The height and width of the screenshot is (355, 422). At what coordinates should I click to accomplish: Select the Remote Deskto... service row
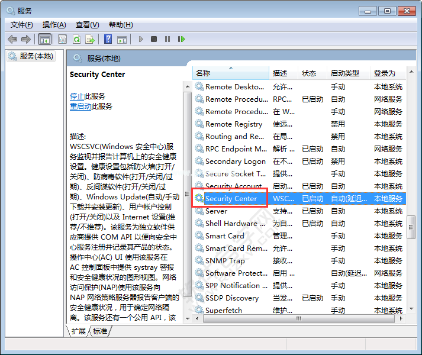pos(299,86)
